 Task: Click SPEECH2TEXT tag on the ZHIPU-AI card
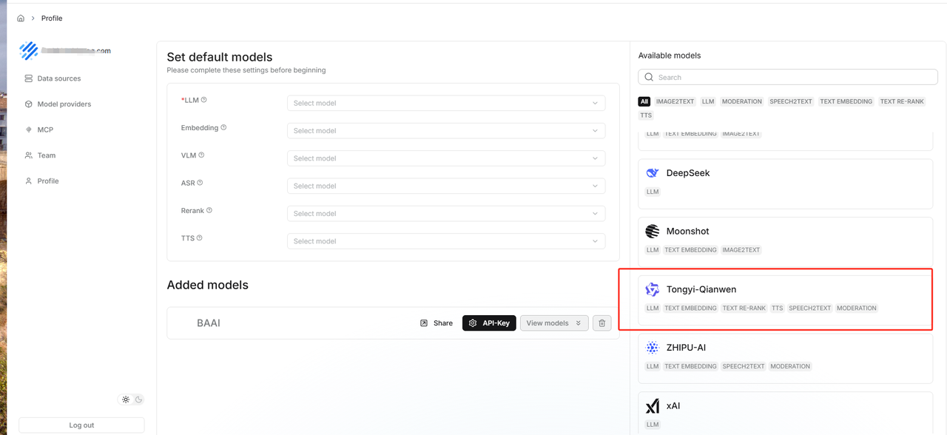744,366
